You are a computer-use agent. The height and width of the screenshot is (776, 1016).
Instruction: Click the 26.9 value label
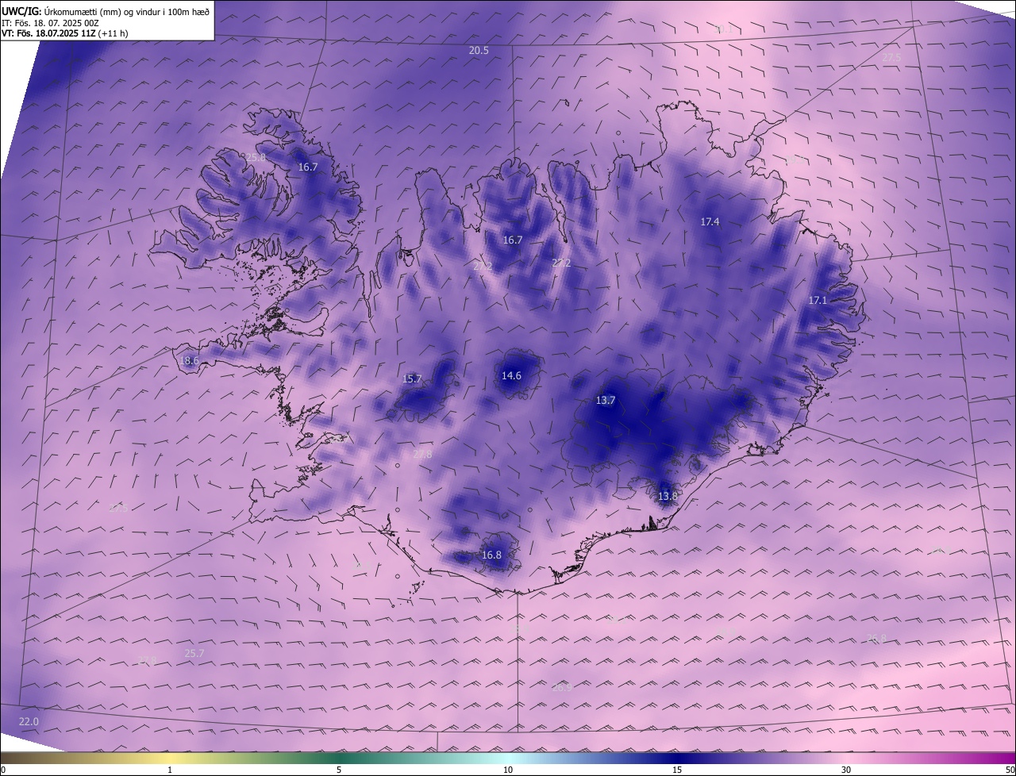(561, 687)
